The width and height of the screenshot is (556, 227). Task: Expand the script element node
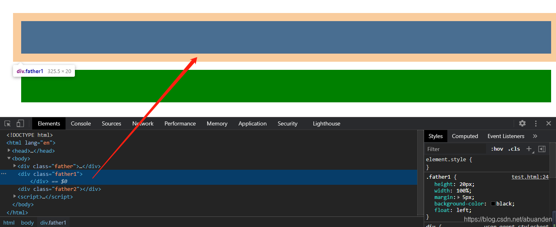(x=15, y=197)
